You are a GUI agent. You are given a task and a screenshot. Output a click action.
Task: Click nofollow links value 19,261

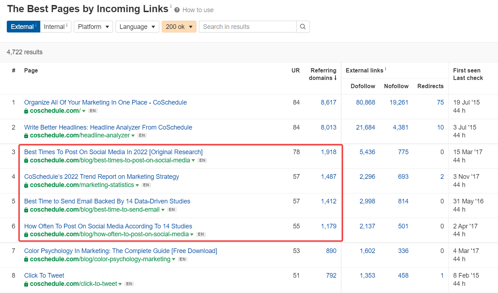click(399, 102)
